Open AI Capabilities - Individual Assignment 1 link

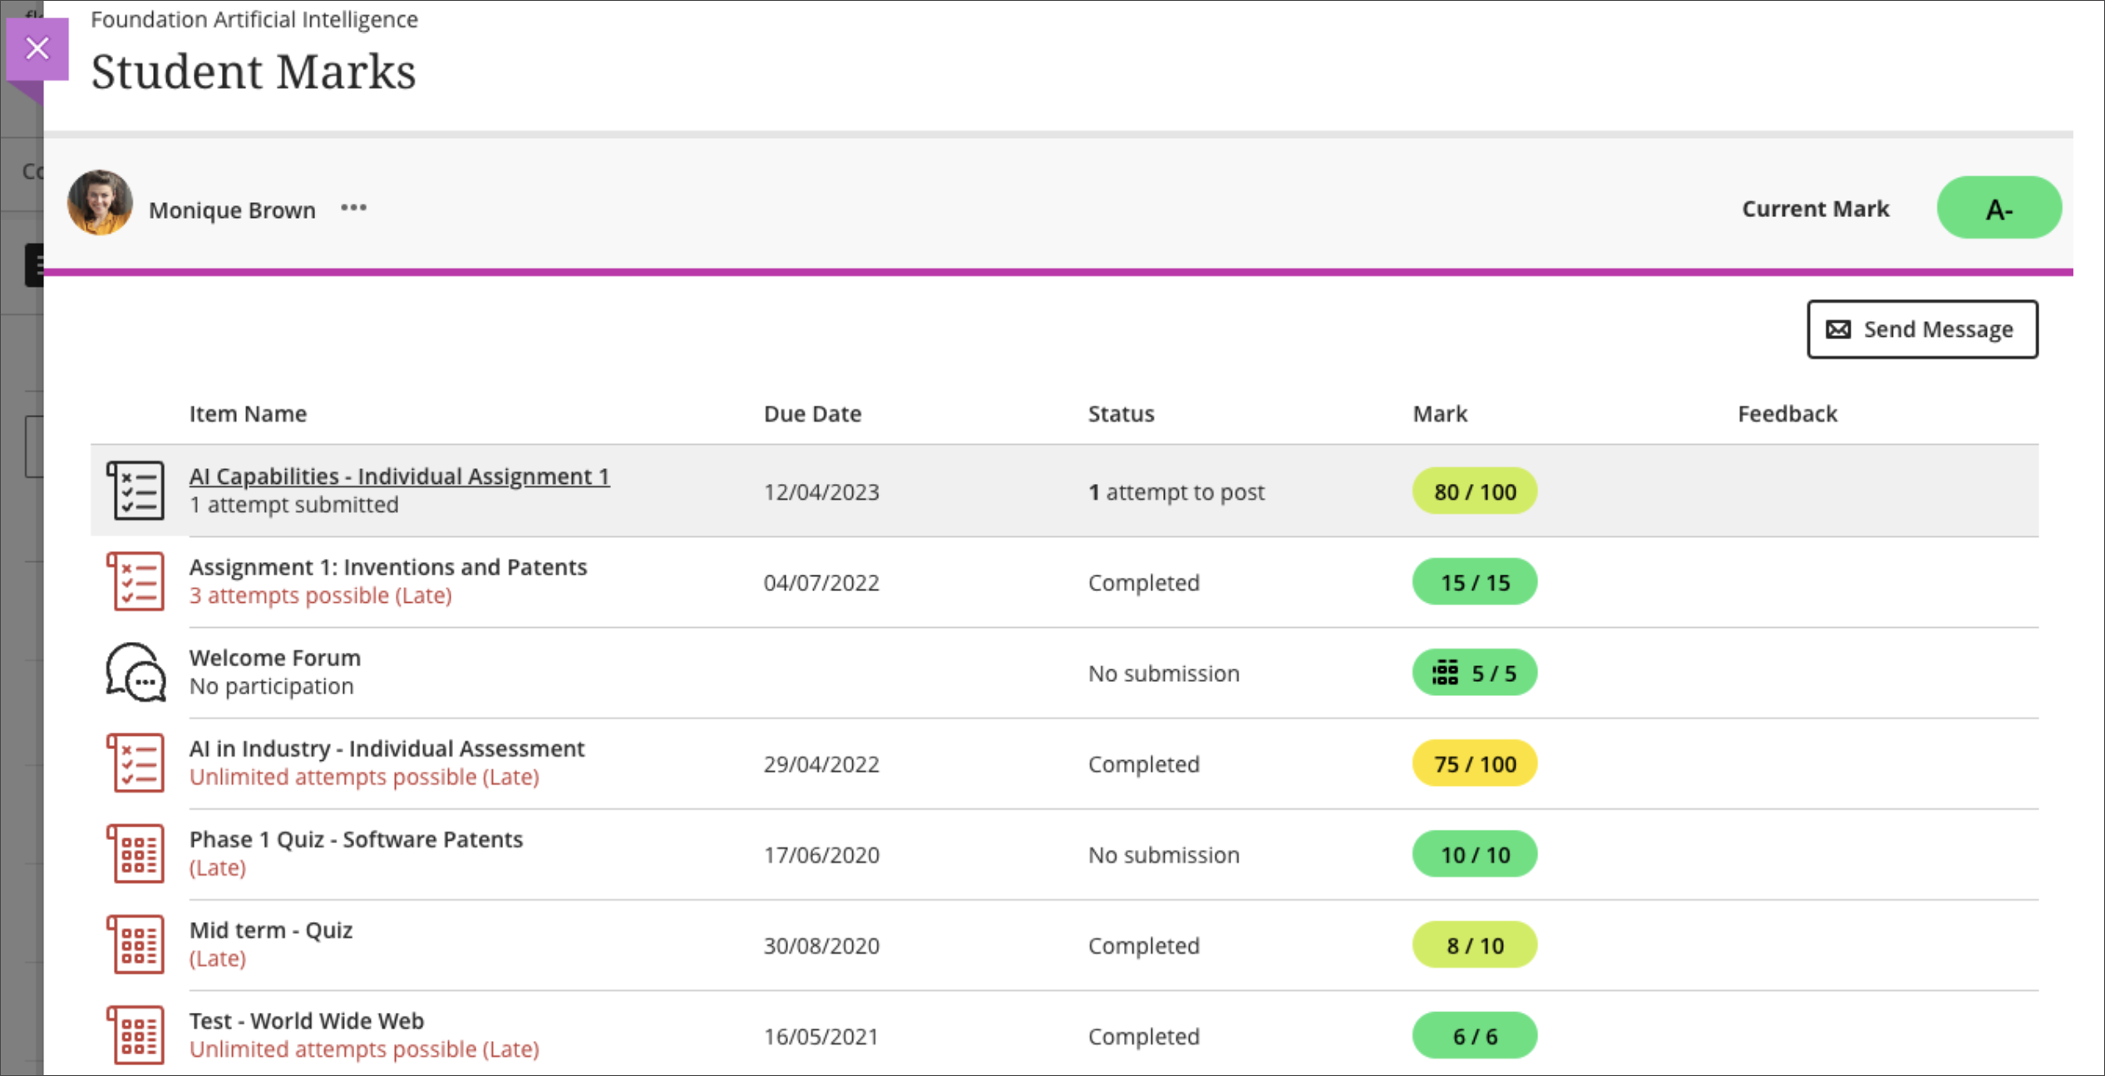399,476
